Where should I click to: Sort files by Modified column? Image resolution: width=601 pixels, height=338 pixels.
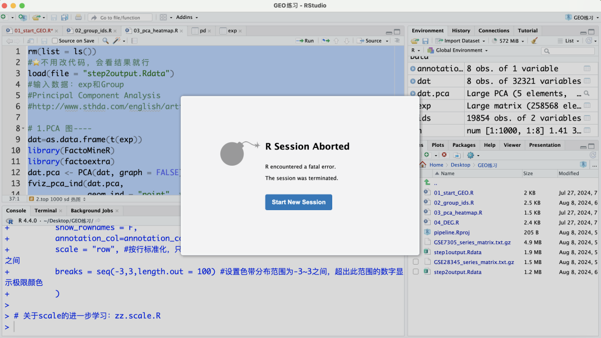coord(568,173)
